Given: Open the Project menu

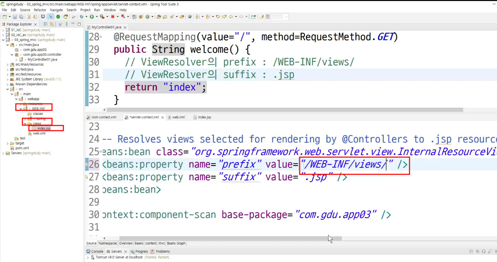Looking at the screenshot, I should (85, 10).
